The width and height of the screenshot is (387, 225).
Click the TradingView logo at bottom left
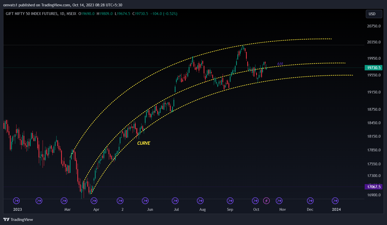[x=18, y=219]
